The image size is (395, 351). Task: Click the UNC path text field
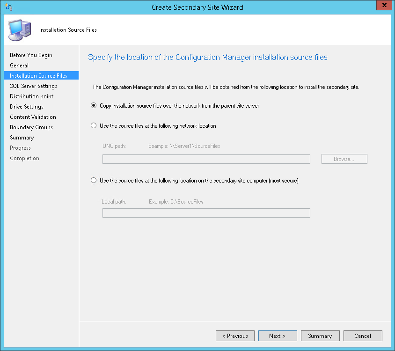(x=206, y=159)
